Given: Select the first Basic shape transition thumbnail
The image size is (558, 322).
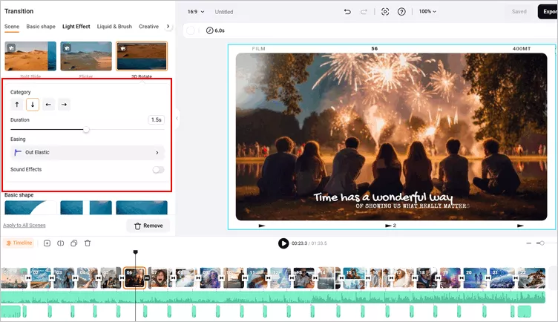Looking at the screenshot, I should coord(30,208).
